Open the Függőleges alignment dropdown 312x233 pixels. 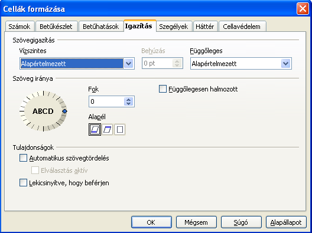241,64
